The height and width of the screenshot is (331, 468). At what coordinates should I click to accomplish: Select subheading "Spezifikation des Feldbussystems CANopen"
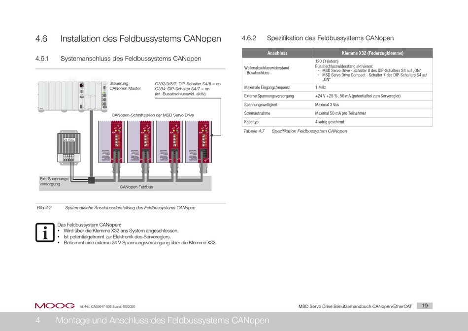point(330,38)
